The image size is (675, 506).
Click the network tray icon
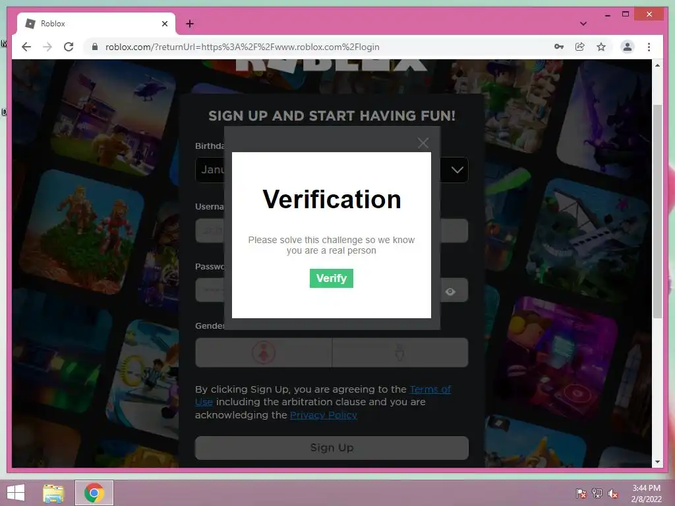tap(597, 493)
